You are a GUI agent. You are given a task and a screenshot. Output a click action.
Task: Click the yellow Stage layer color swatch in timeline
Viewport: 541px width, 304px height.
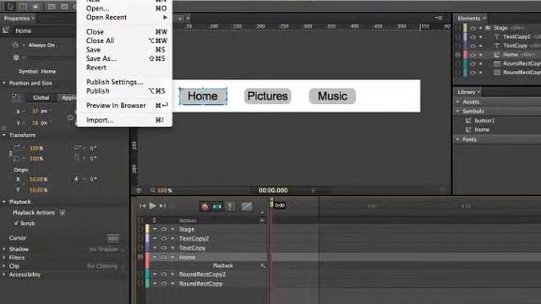pos(147,229)
